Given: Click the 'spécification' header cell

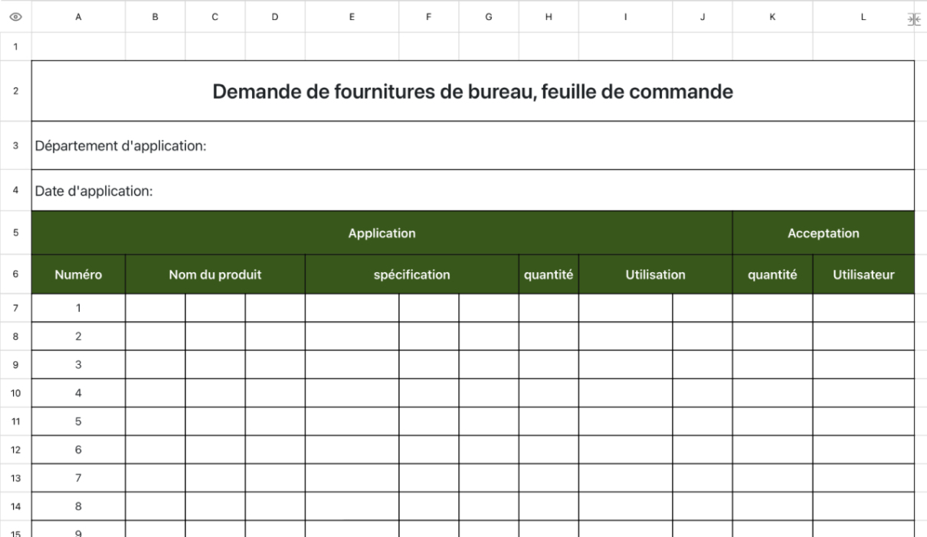Looking at the screenshot, I should pos(412,274).
